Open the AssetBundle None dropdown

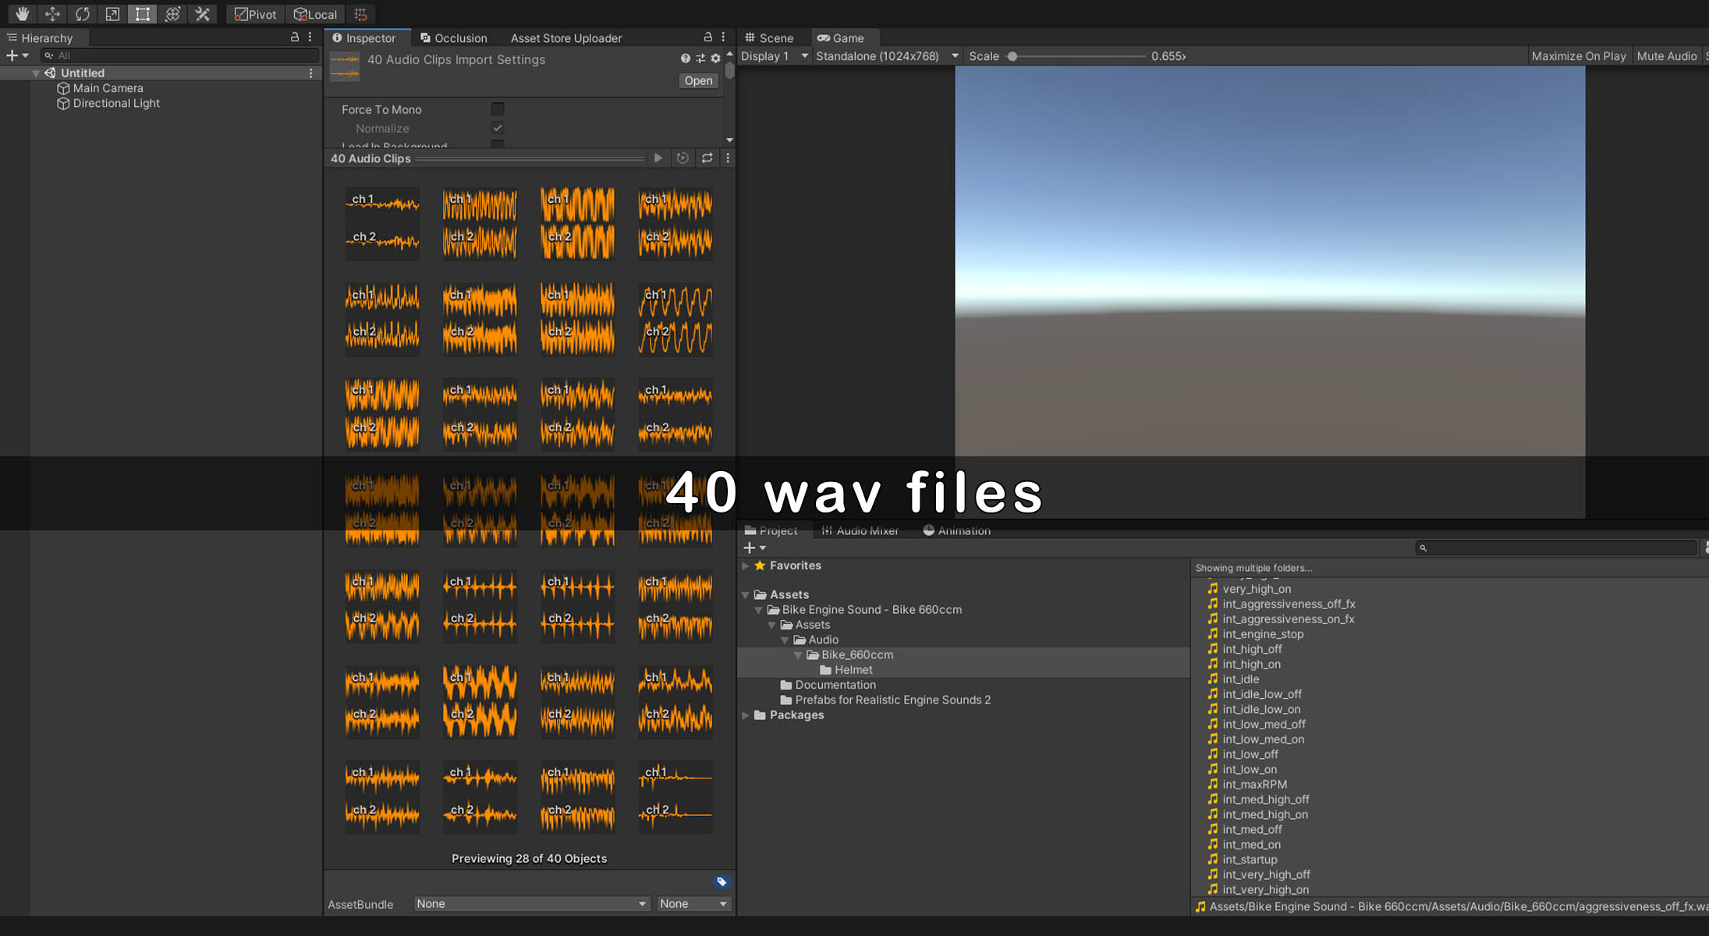point(530,903)
